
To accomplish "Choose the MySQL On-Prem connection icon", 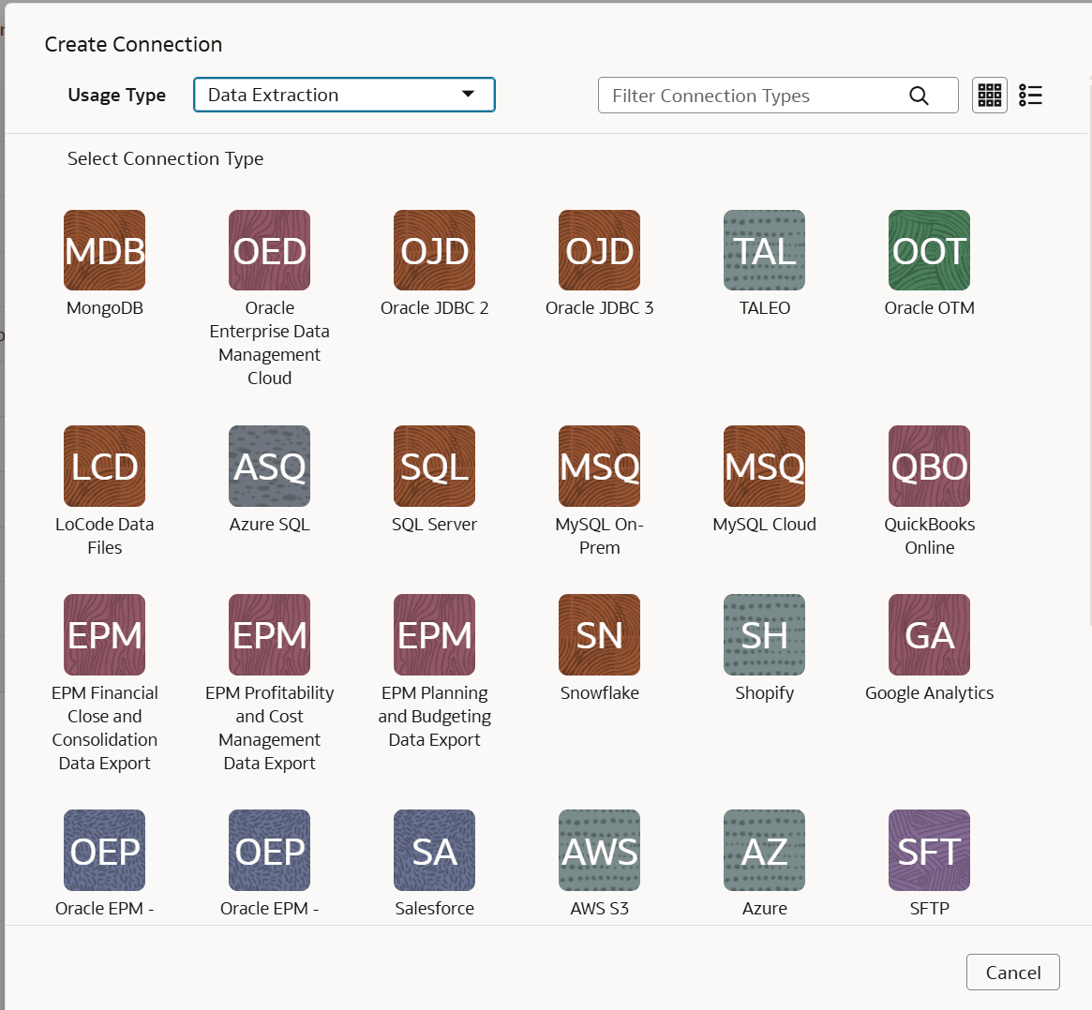I will tap(600, 466).
